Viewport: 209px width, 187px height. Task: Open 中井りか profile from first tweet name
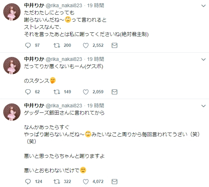[x=34, y=5]
